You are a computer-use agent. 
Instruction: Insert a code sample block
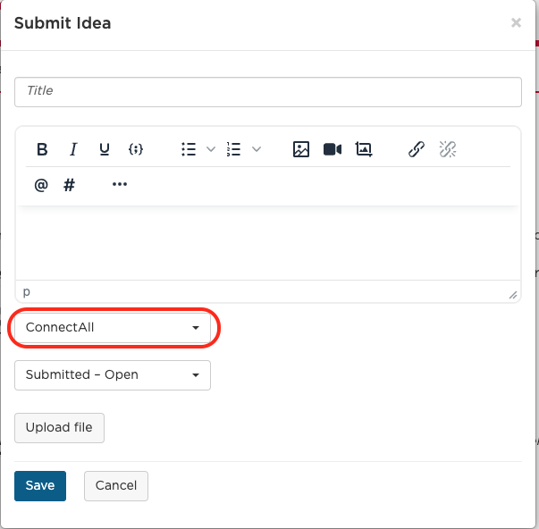click(x=136, y=149)
